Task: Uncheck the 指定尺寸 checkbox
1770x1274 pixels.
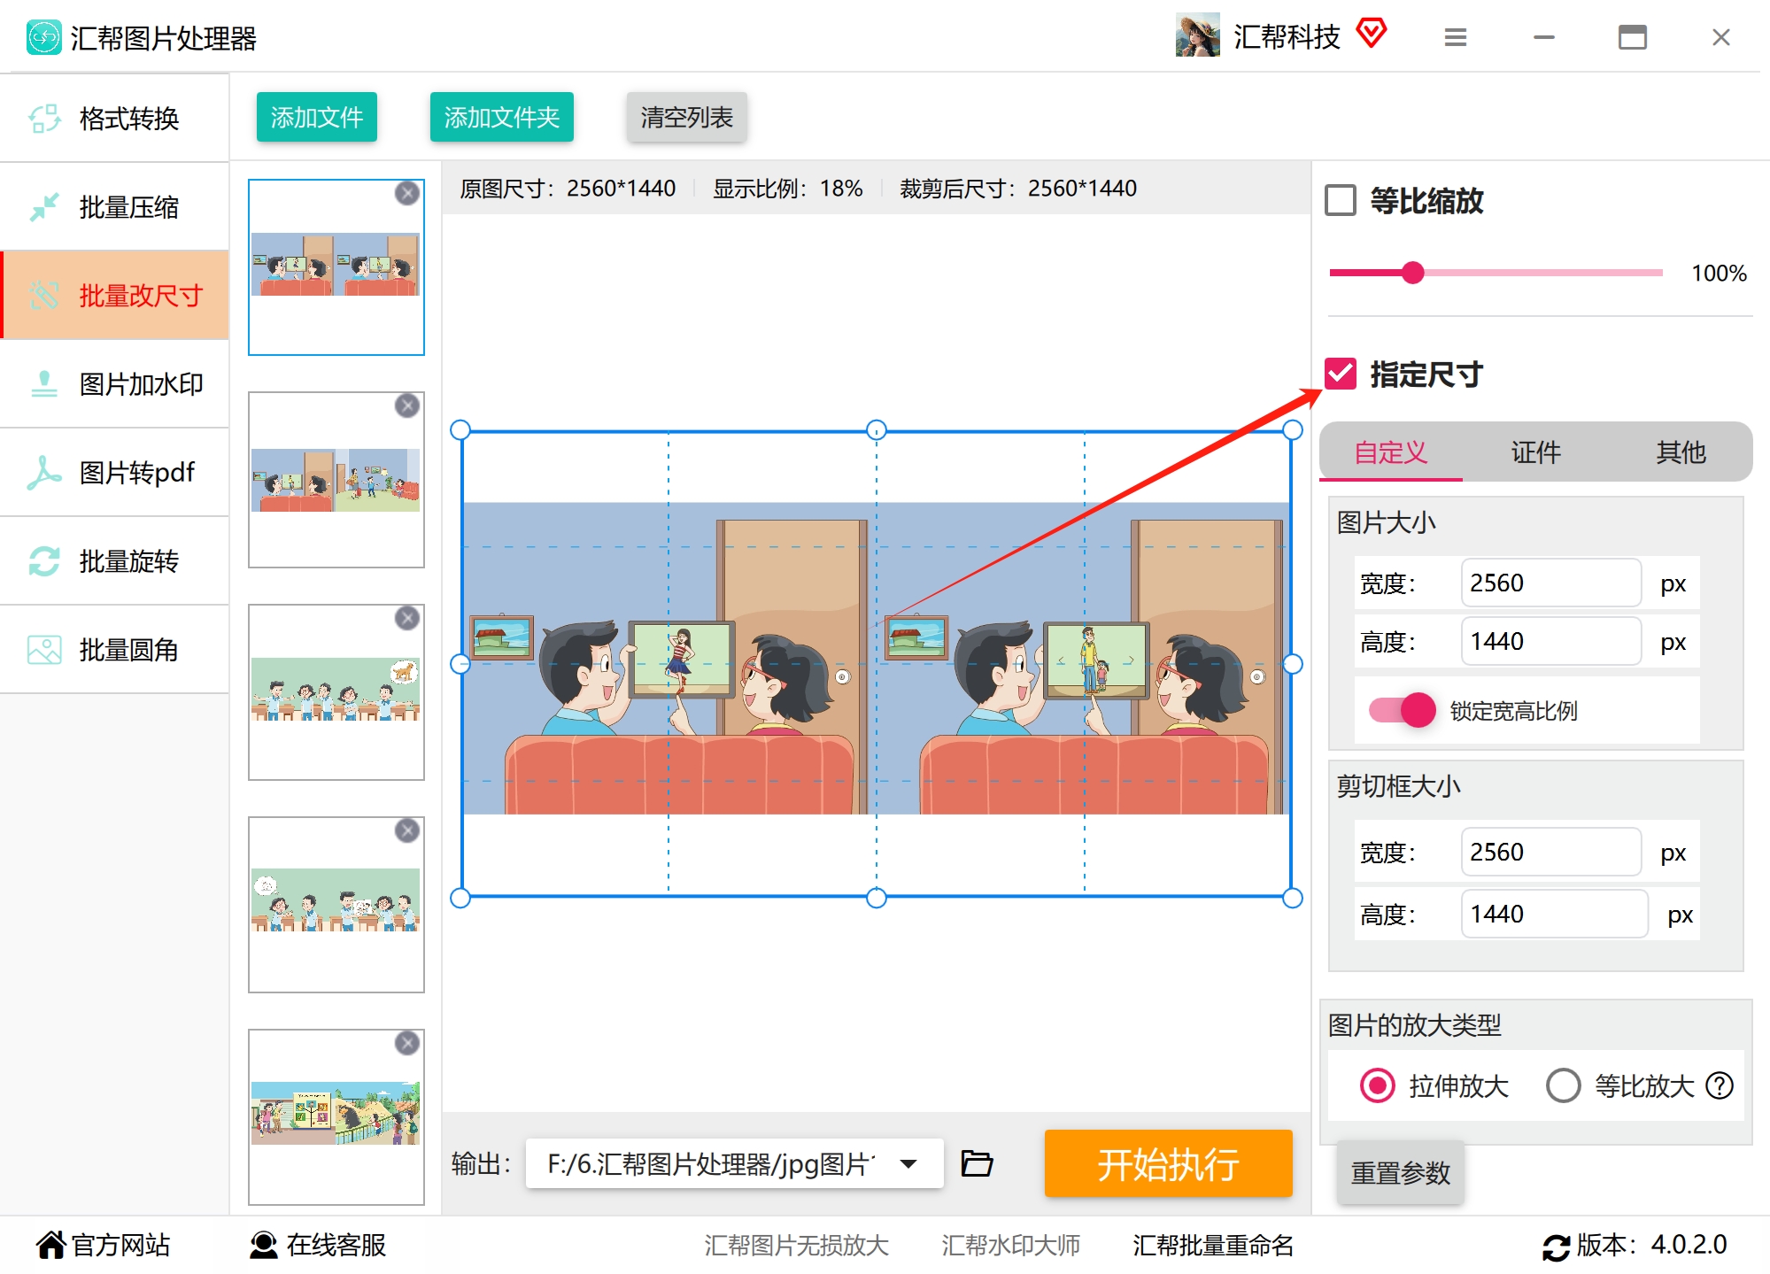Action: pos(1341,374)
